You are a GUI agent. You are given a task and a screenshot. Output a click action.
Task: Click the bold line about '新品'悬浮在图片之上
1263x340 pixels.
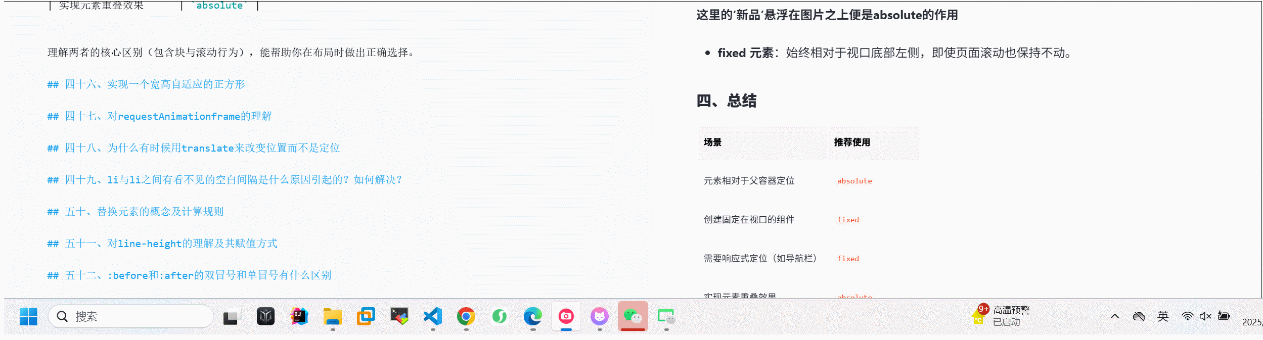click(827, 15)
